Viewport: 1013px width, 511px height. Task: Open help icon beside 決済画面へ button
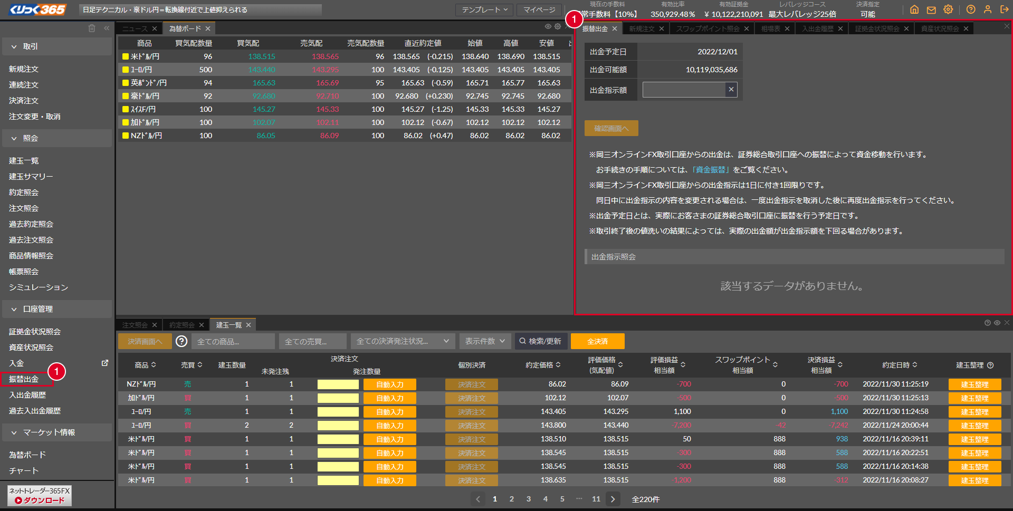point(181,341)
